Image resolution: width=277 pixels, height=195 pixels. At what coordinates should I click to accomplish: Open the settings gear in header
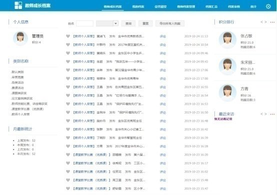tap(268, 6)
